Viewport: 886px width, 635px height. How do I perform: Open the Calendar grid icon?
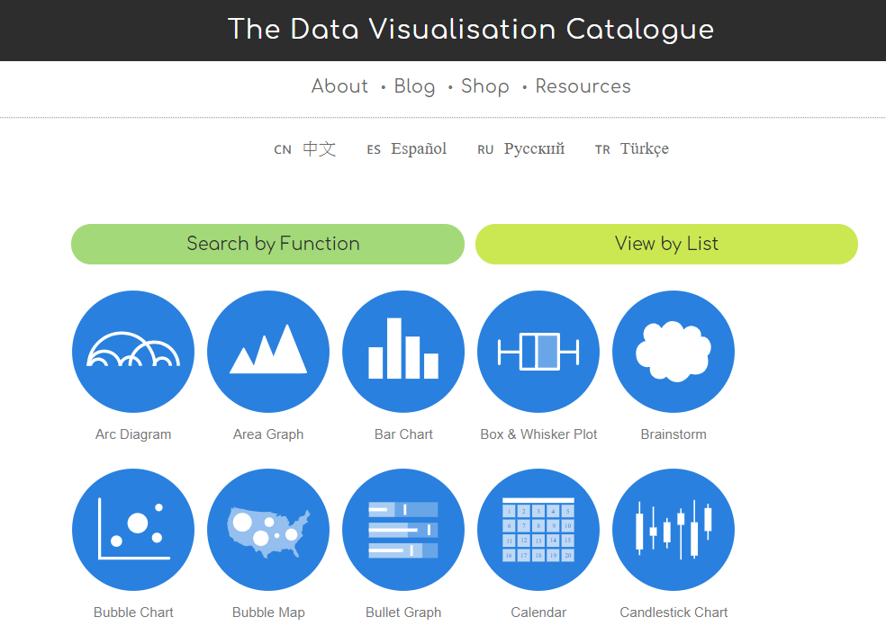pos(538,530)
